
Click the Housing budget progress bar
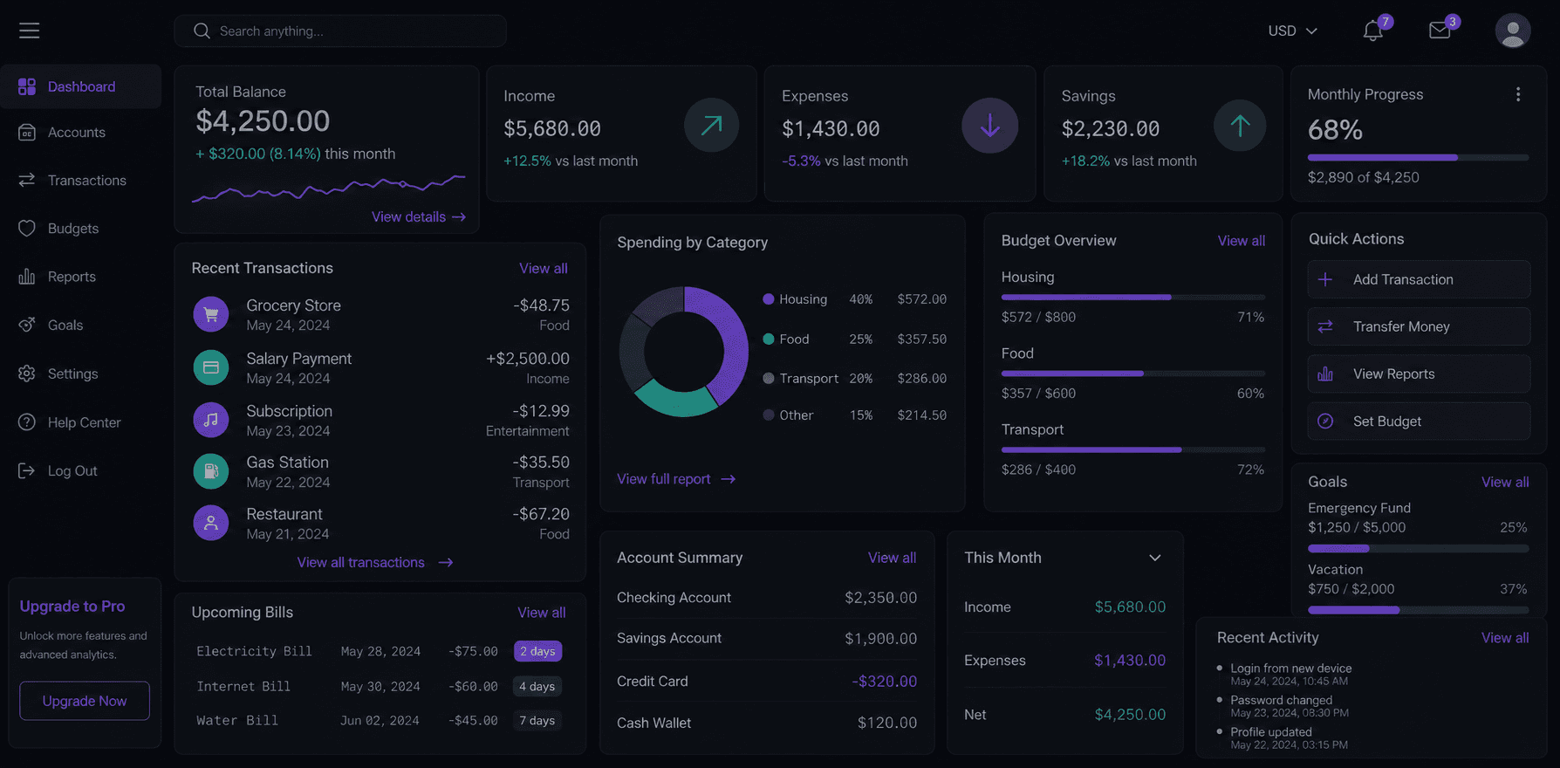click(1132, 298)
